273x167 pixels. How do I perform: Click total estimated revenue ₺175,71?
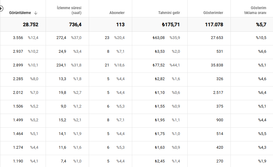pyautogui.click(x=171, y=24)
